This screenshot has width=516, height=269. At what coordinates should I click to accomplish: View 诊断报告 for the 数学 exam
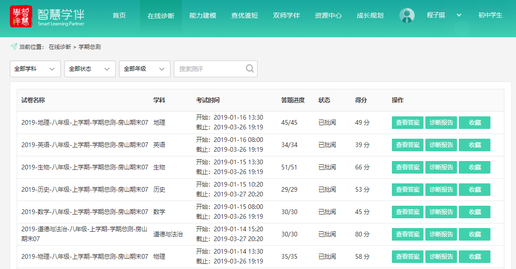coord(441,212)
